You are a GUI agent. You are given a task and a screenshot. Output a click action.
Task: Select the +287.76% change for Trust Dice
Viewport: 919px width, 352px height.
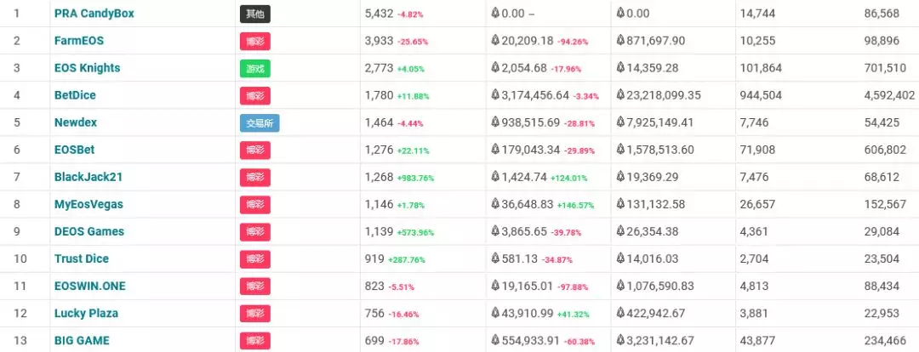pos(407,259)
